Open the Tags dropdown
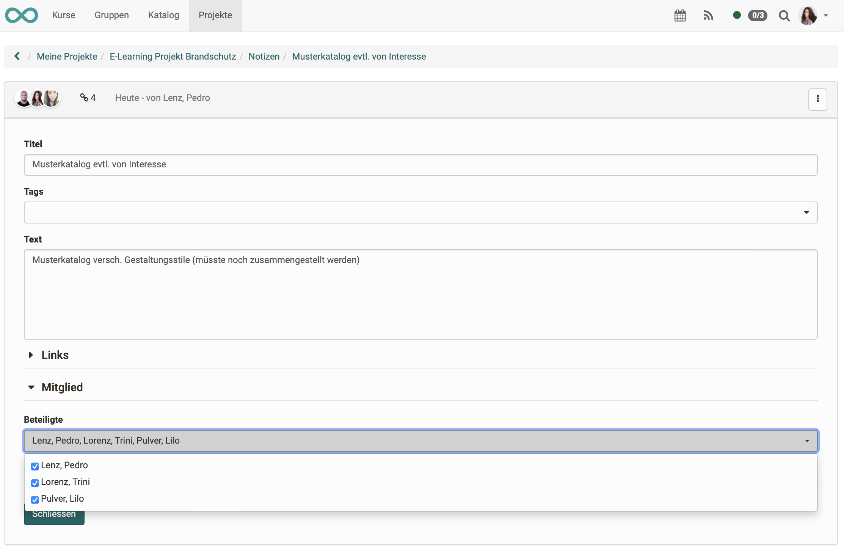This screenshot has height=551, width=844. tap(420, 213)
